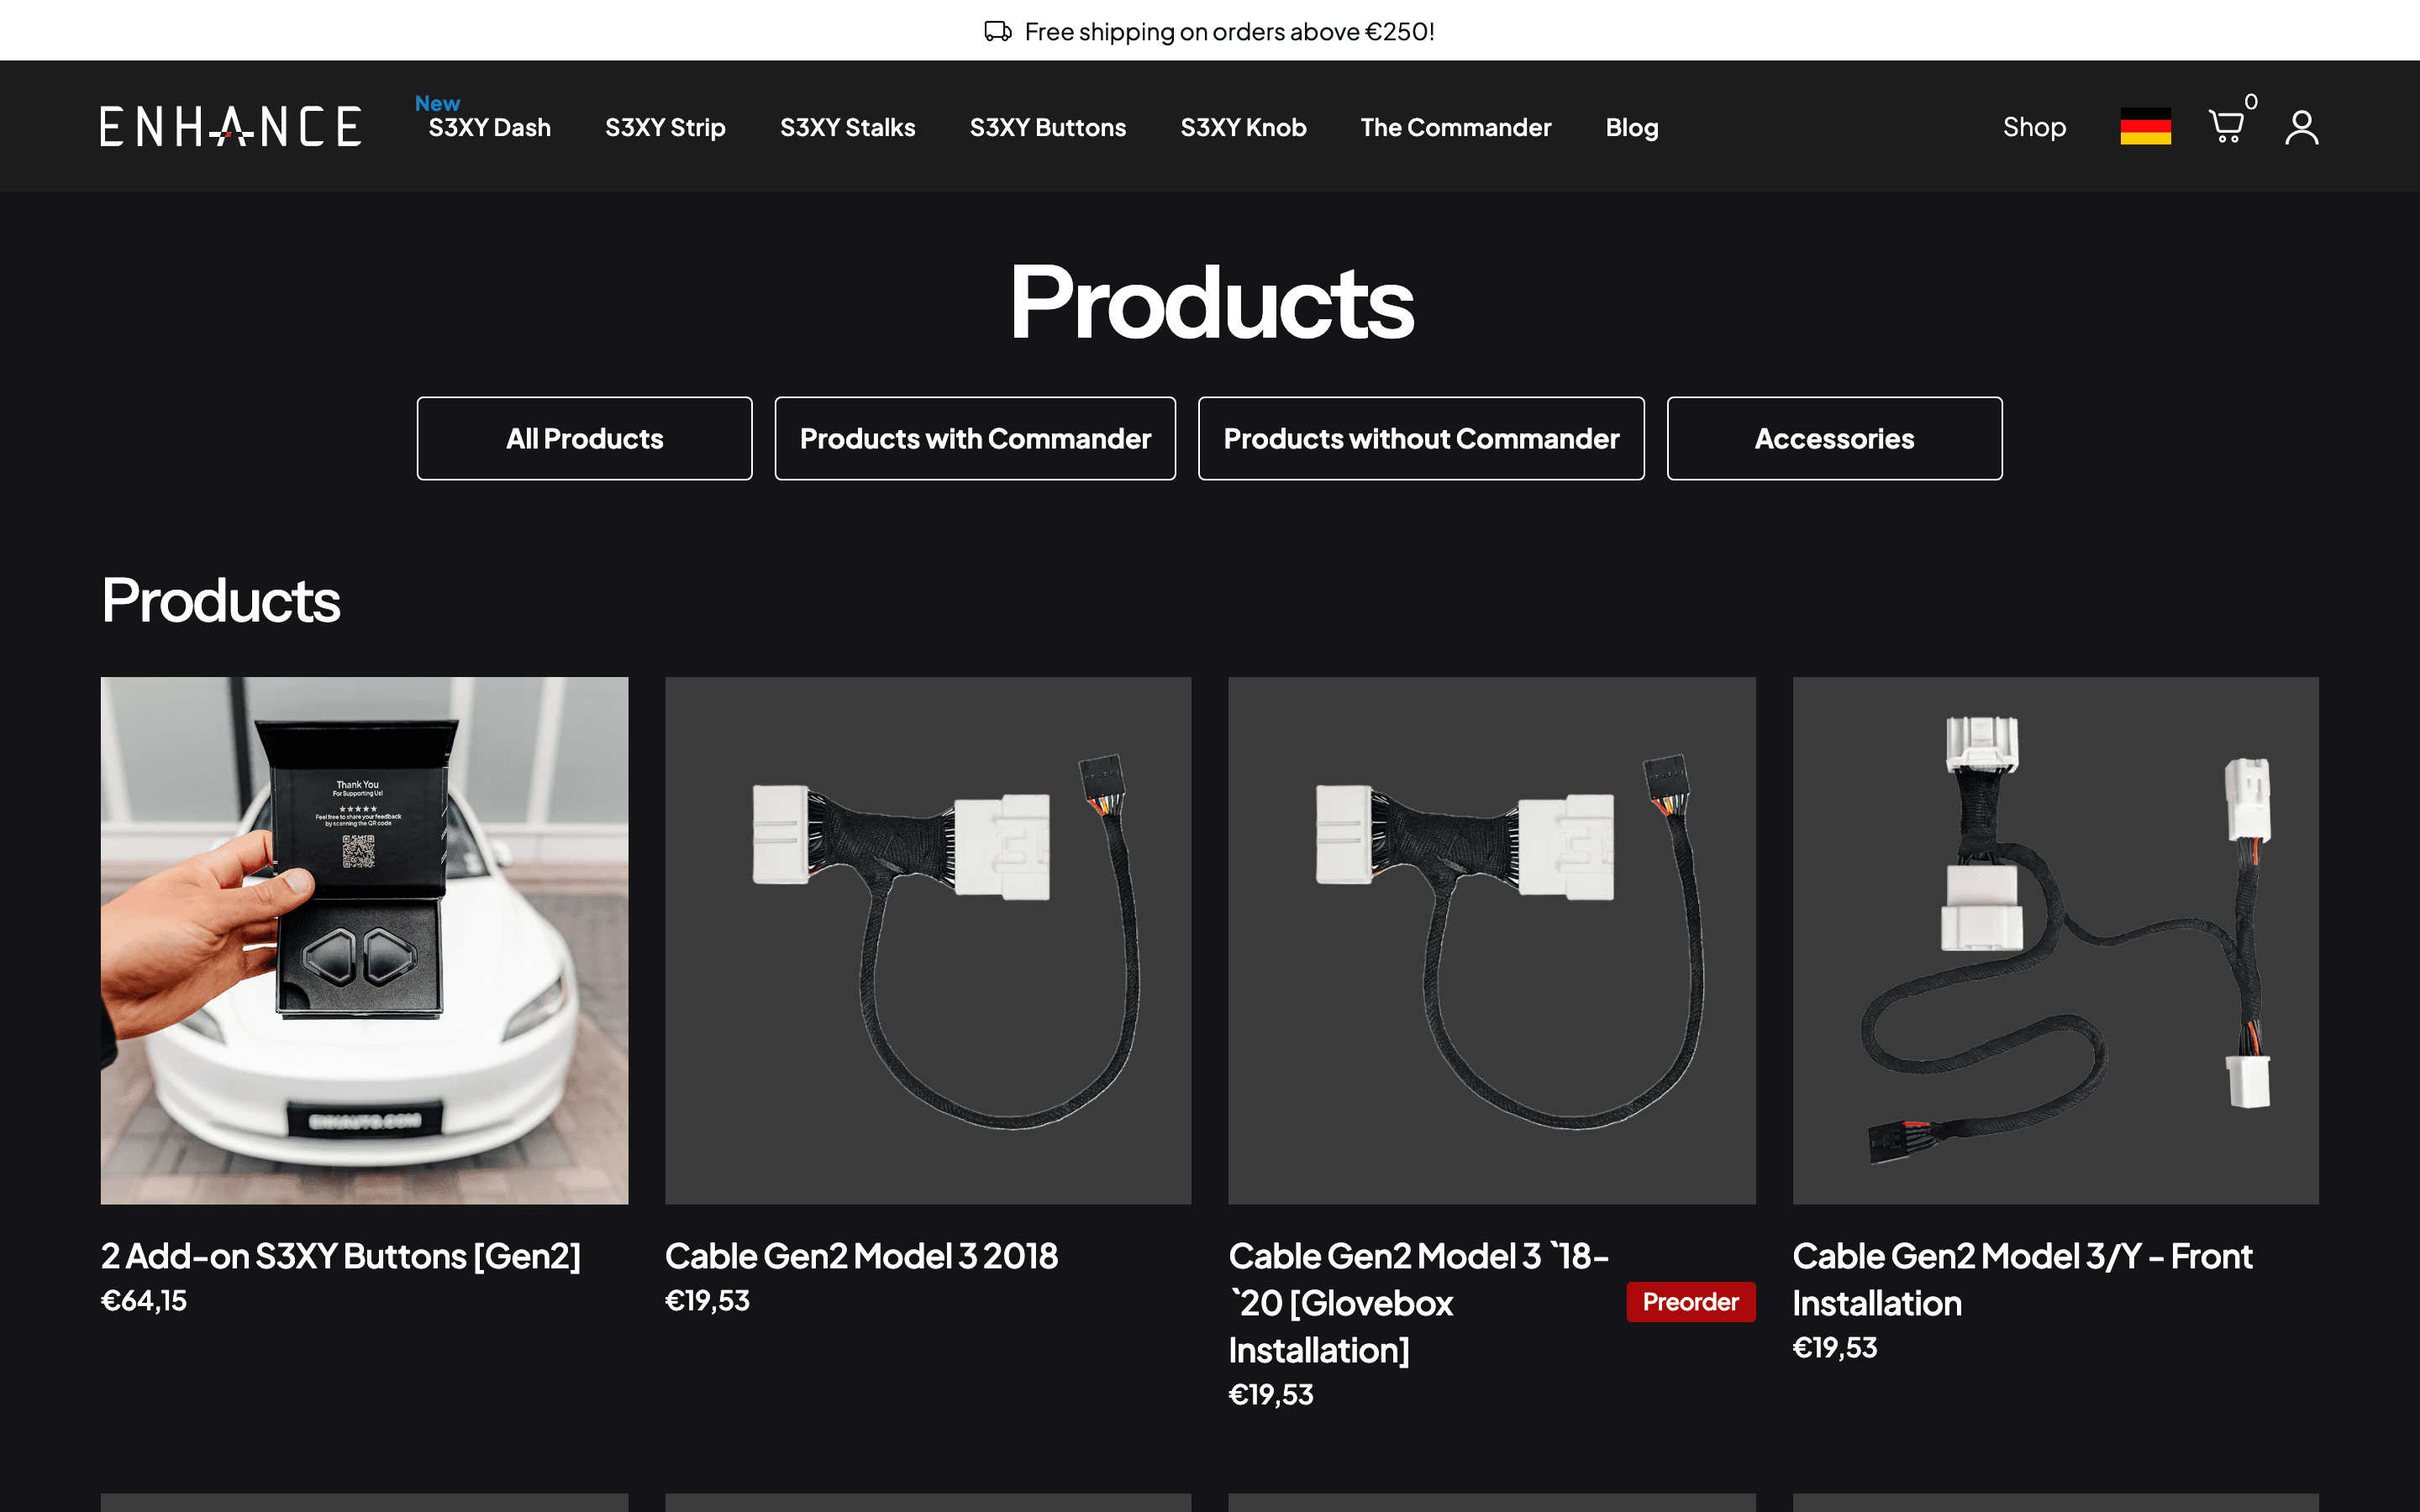The width and height of the screenshot is (2420, 1512).
Task: Click the user account icon
Action: point(2302,126)
